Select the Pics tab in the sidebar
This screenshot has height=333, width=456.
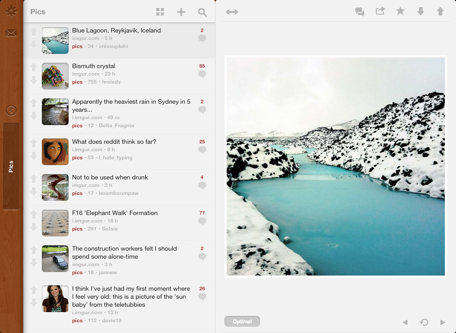coord(11,166)
